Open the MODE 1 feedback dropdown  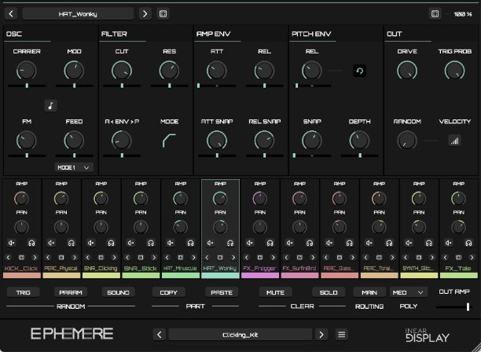click(74, 167)
